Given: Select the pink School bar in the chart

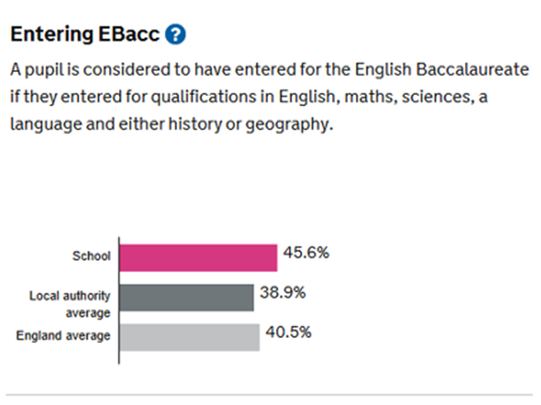Looking at the screenshot, I should pyautogui.click(x=197, y=258).
